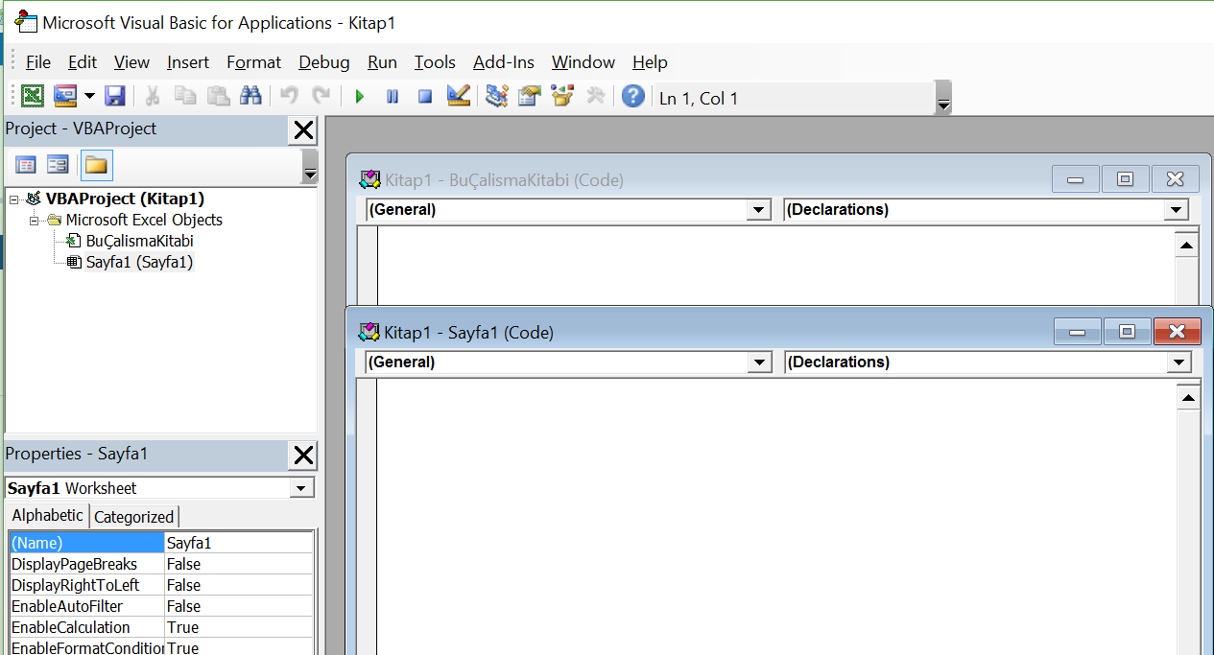Click the Cut scissors icon
Screen dimensions: 1214x655
[152, 96]
